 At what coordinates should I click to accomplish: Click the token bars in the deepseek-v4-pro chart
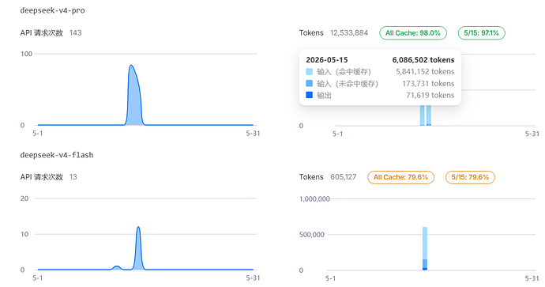426,115
